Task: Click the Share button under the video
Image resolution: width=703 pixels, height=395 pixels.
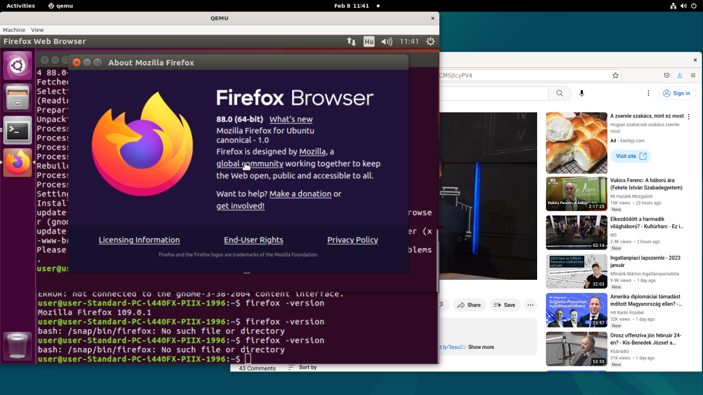Action: 469,305
